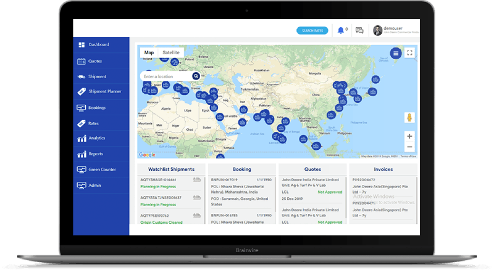Click the Bookings monitor icon
The width and height of the screenshot is (494, 270).
(81, 108)
